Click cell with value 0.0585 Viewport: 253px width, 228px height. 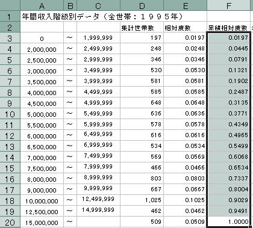[x=185, y=92]
